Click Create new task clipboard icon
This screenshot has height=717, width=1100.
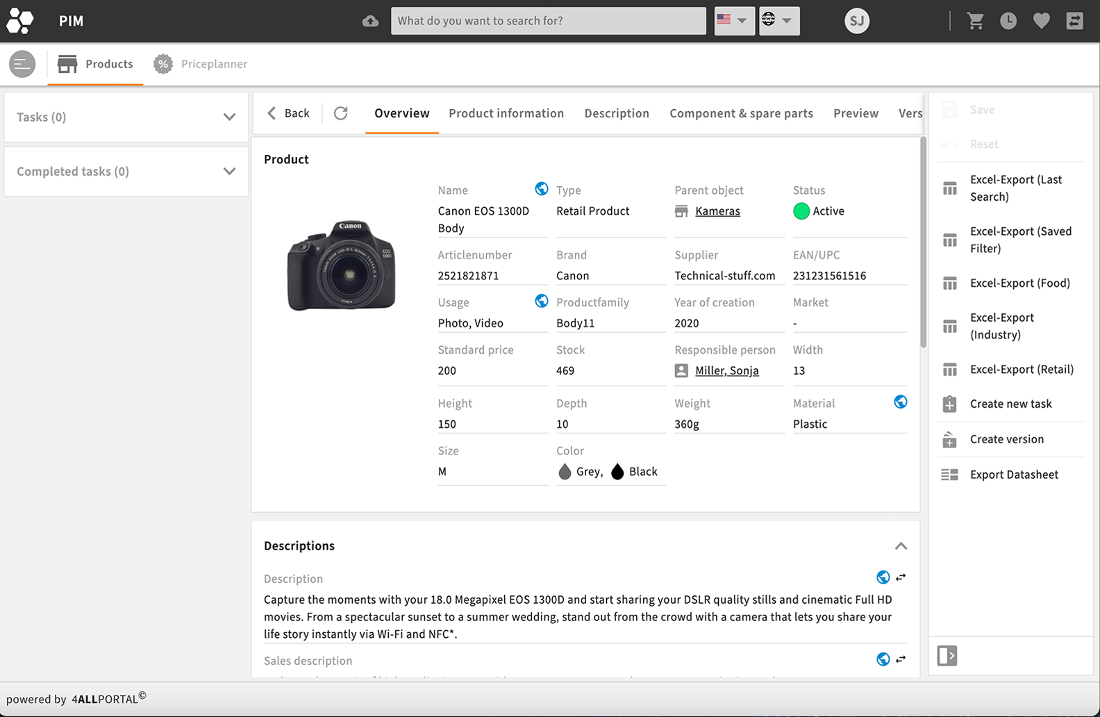click(x=949, y=404)
